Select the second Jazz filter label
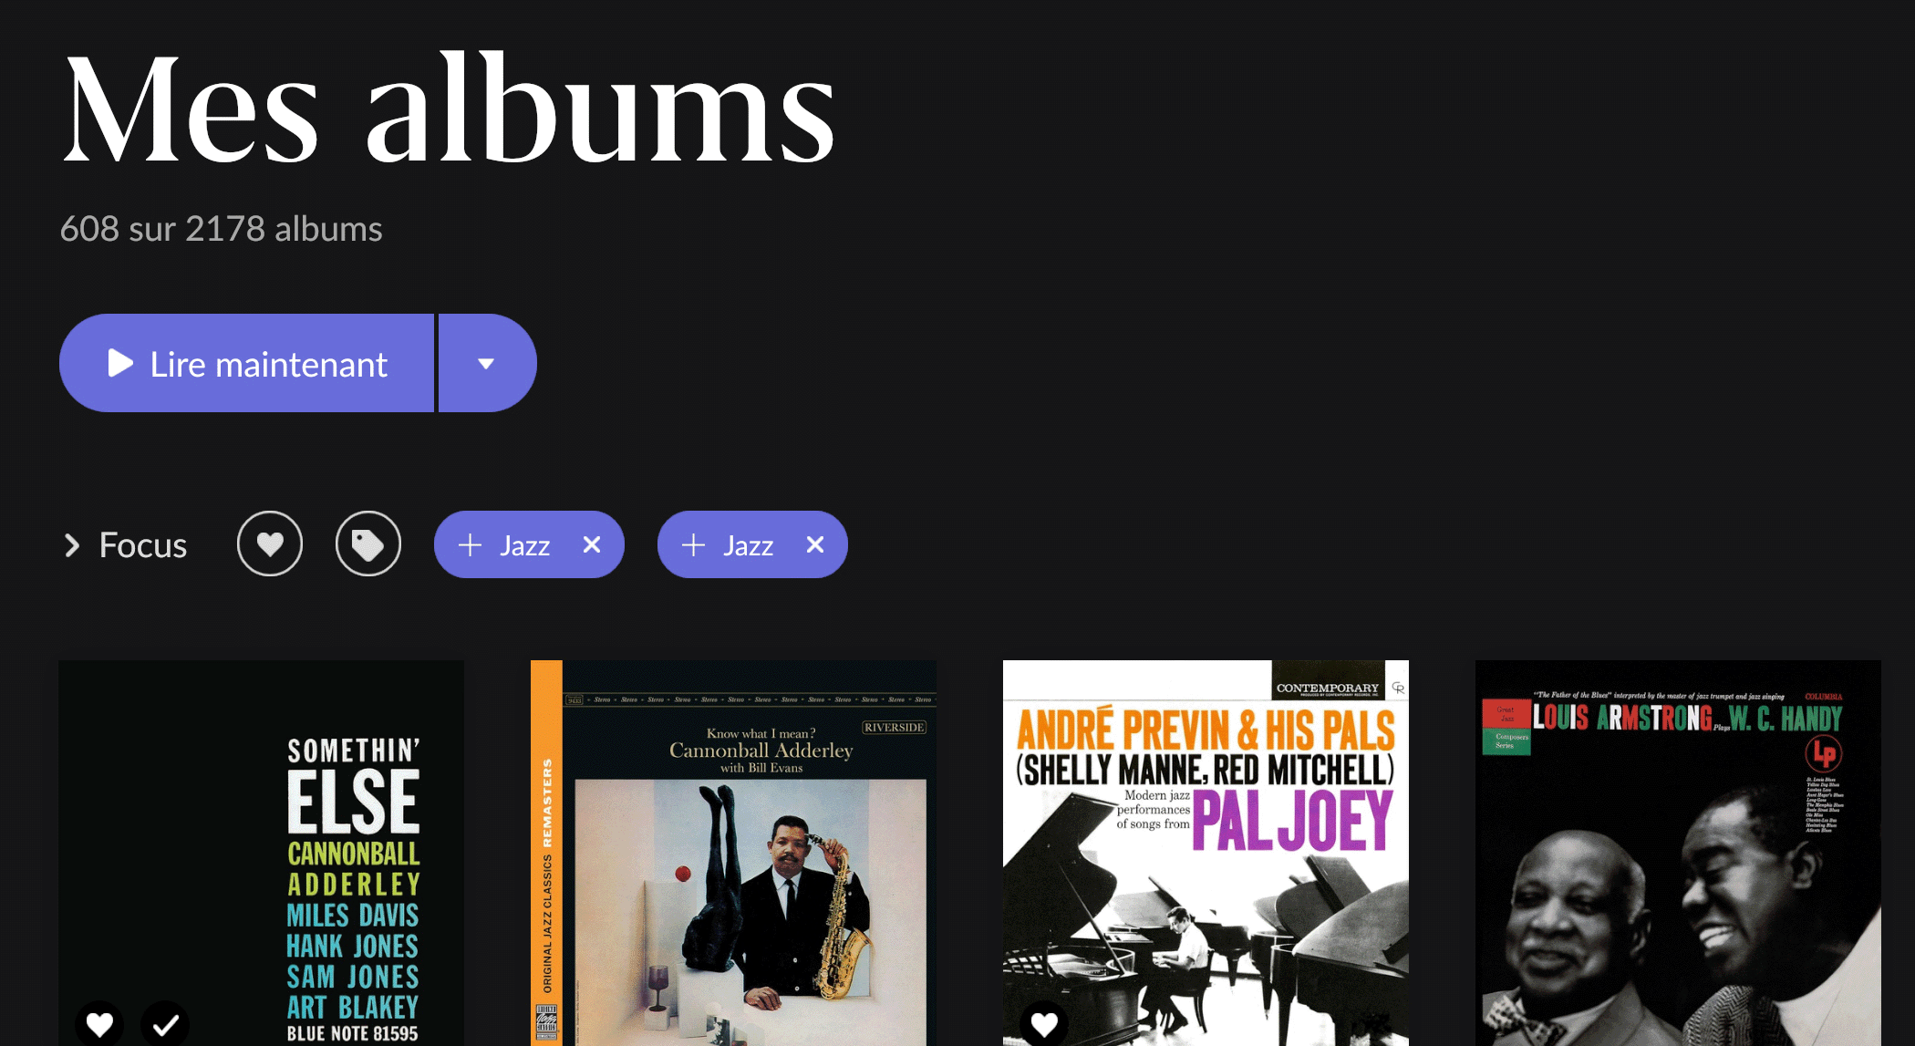The image size is (1915, 1046). point(748,545)
